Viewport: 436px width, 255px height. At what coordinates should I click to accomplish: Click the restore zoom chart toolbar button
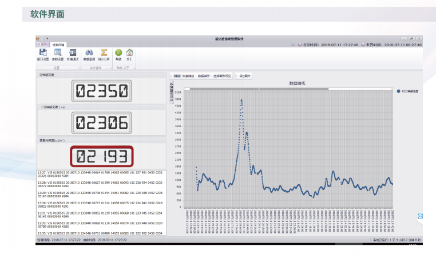pyautogui.click(x=188, y=76)
